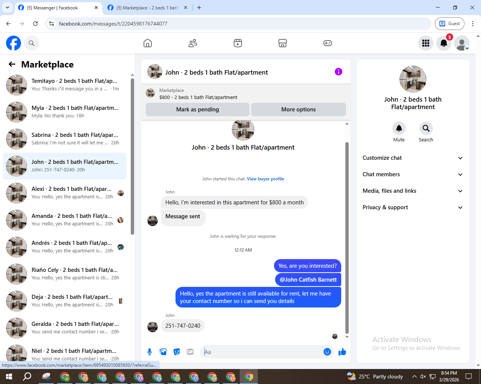Open the $800 - 2 beds 1 bath listing link
The width and height of the screenshot is (481, 384).
(x=198, y=97)
